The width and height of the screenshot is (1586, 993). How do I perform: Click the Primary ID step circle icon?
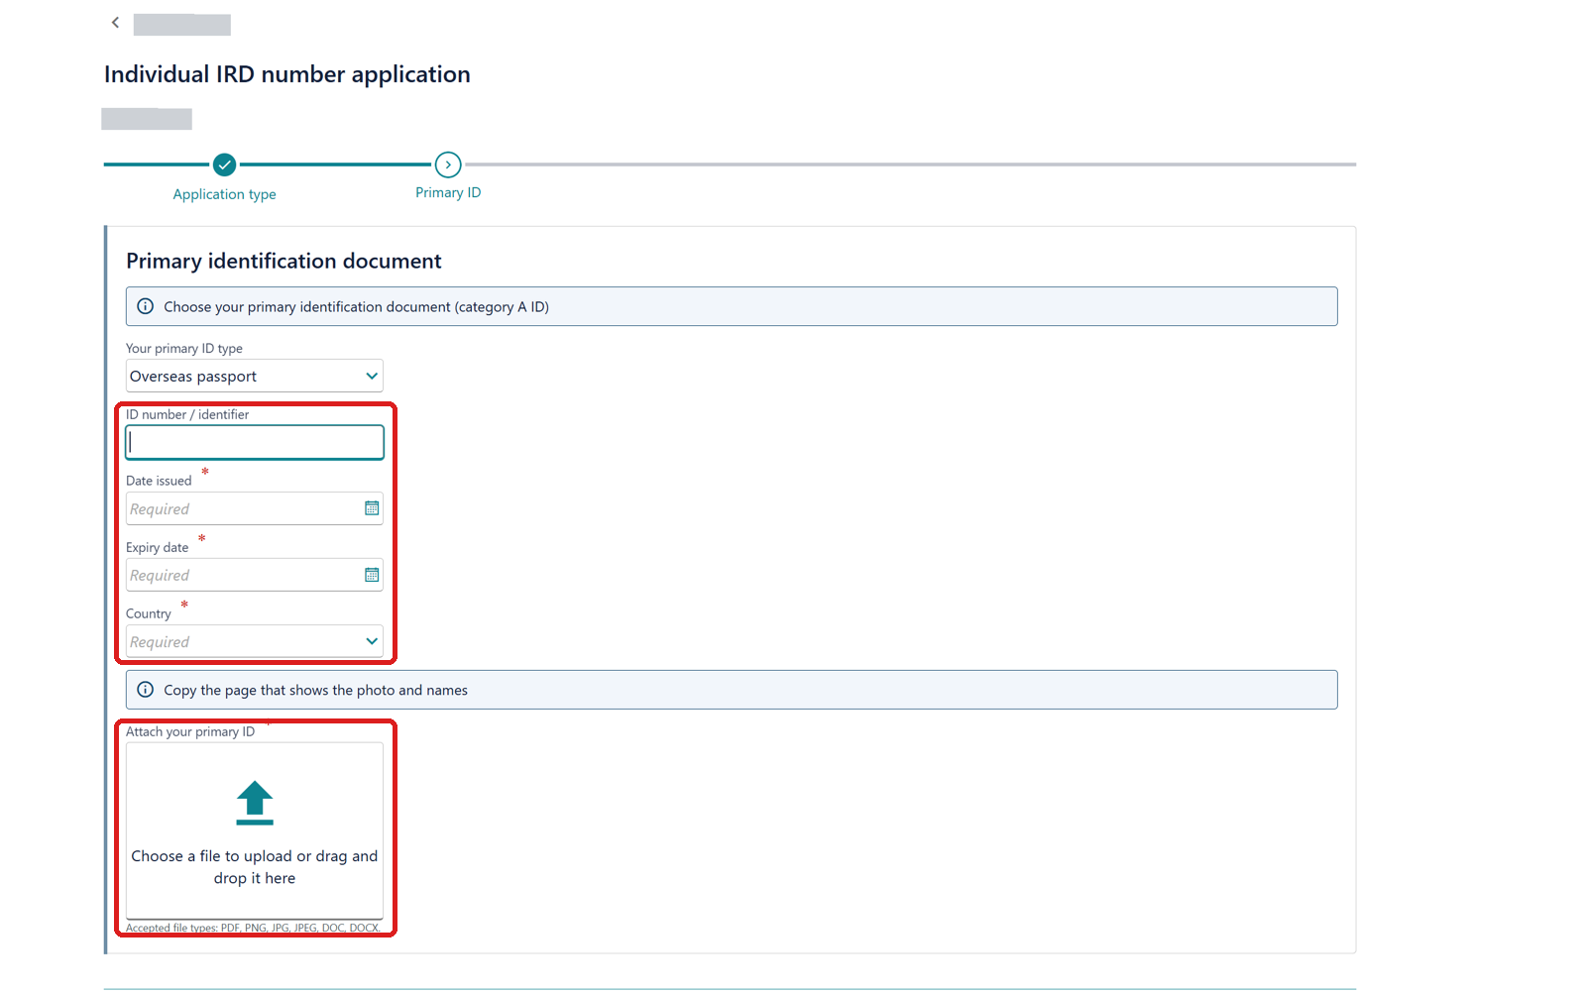448,165
